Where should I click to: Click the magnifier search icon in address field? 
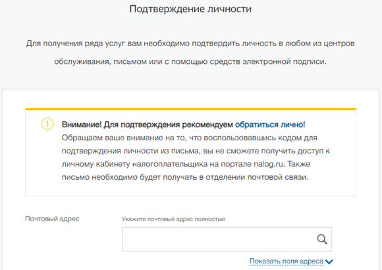322,239
